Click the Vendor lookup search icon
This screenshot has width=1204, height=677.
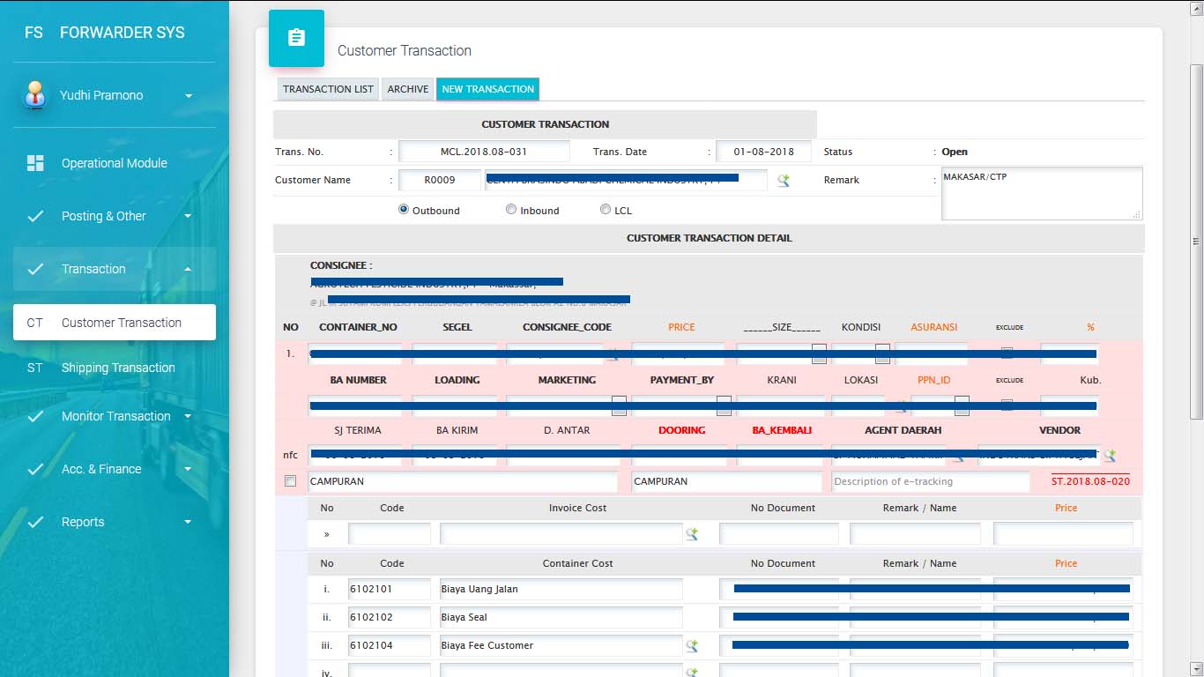(1110, 456)
